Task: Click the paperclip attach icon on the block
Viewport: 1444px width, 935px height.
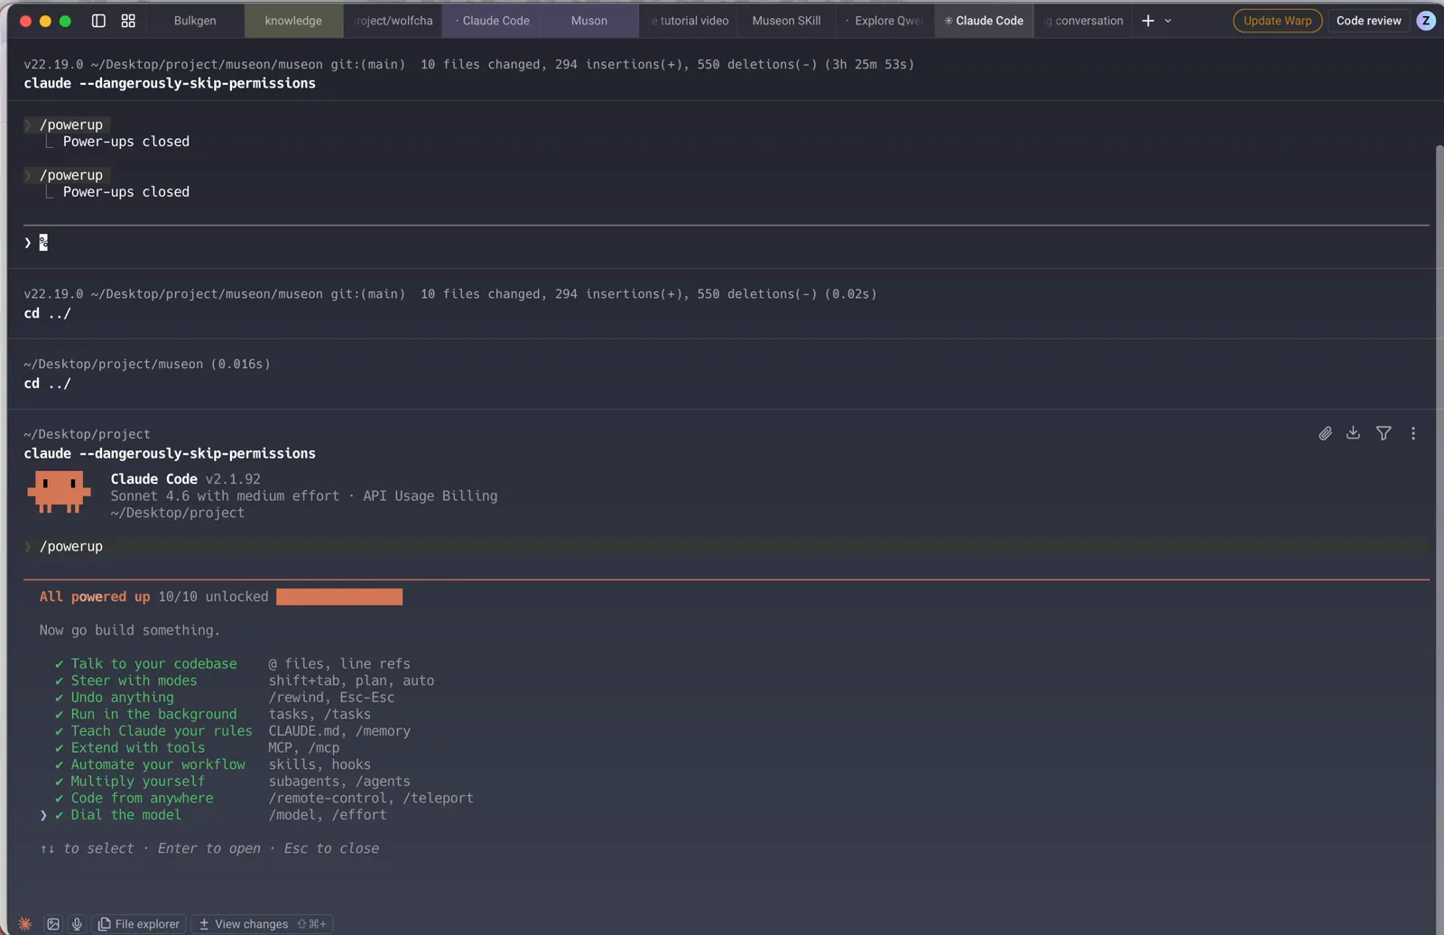Action: click(1325, 434)
